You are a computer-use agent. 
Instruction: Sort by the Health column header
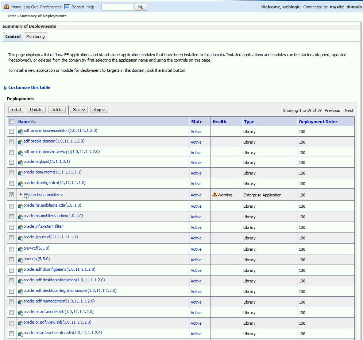(x=219, y=122)
